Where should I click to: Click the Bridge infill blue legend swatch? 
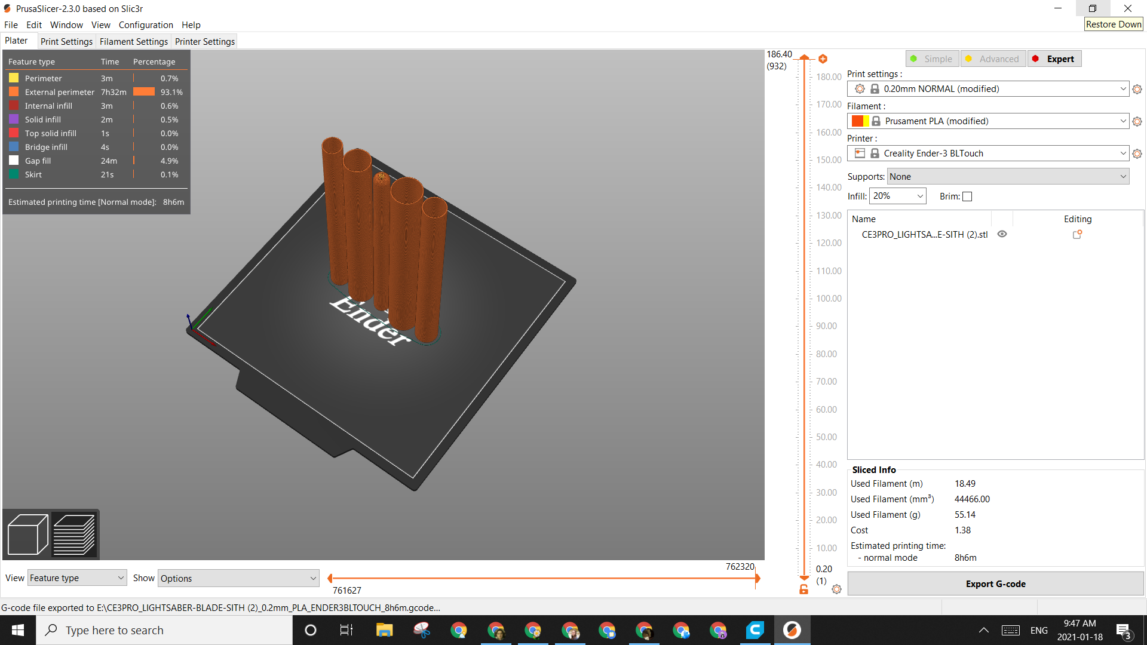(x=14, y=147)
